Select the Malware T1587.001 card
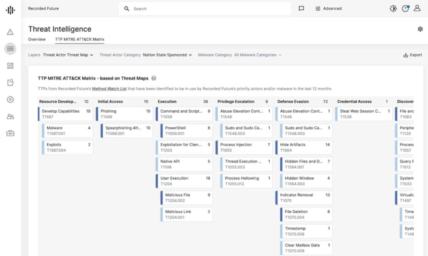428x256 pixels. [67, 131]
